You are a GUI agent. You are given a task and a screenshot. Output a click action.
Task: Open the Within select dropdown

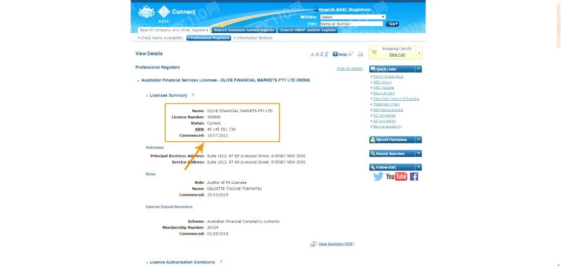352,17
